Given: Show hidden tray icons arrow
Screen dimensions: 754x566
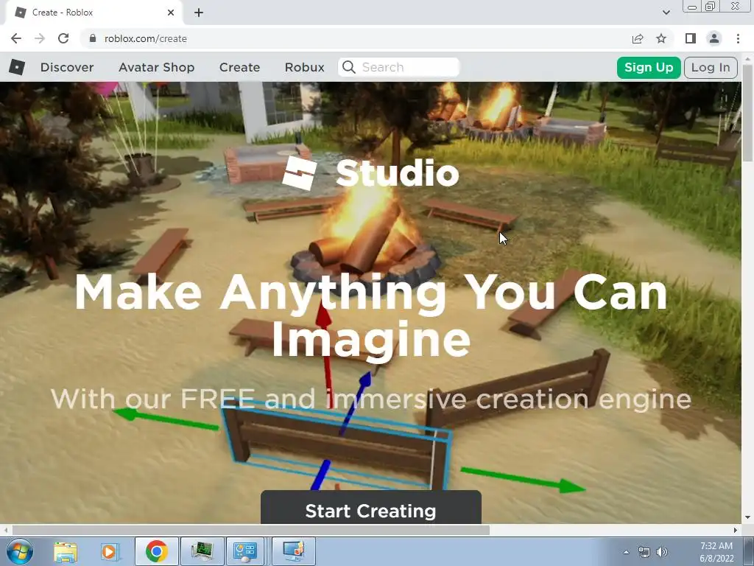Looking at the screenshot, I should click(626, 552).
